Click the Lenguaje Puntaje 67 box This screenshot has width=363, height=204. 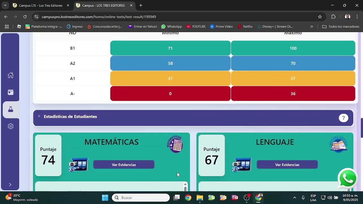[212, 155]
